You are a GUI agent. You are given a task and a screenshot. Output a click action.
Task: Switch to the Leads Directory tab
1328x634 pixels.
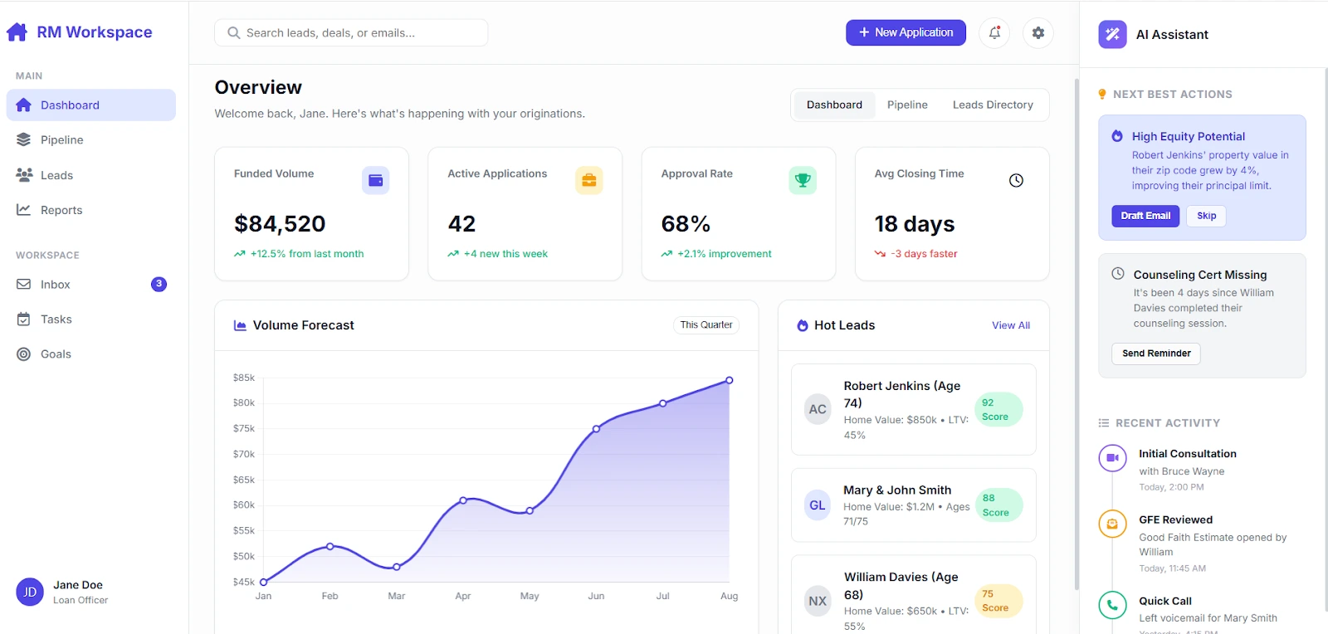(993, 105)
